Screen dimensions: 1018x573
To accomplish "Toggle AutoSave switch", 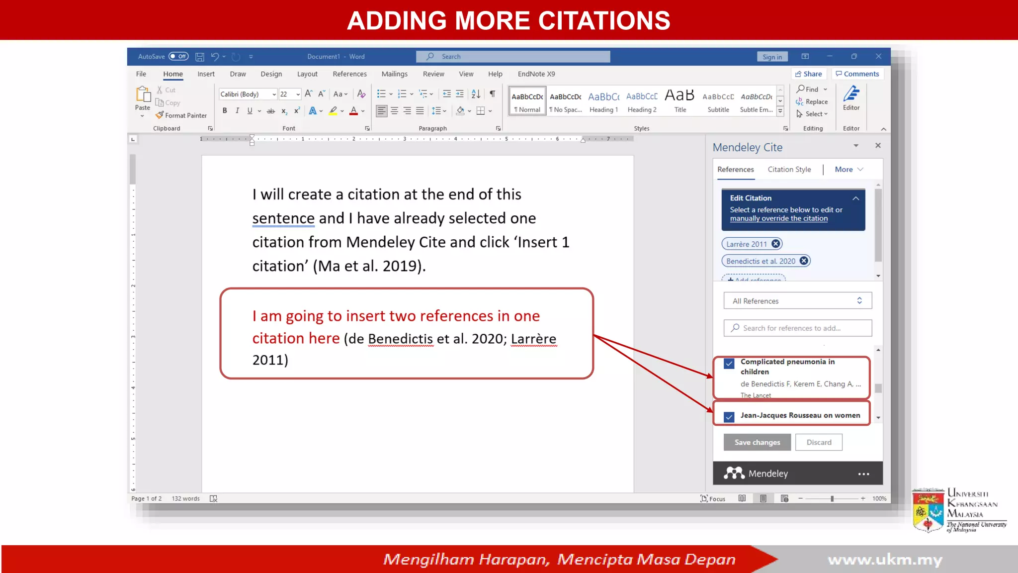I will coord(178,56).
